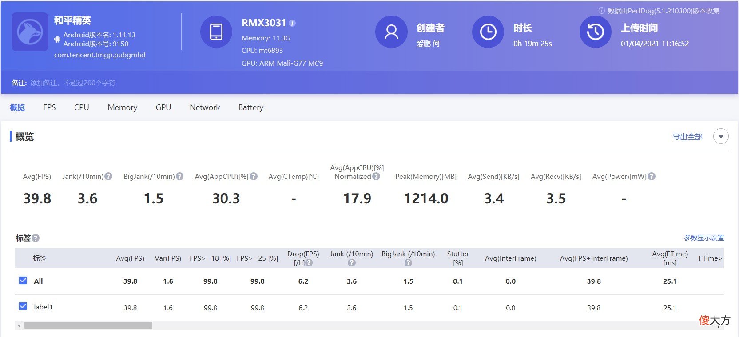
Task: Click the Avg(Send) value 3.4
Action: [x=494, y=198]
